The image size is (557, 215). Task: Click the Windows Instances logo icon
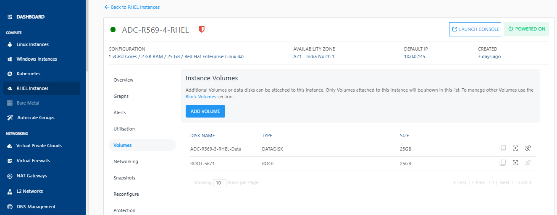10,59
